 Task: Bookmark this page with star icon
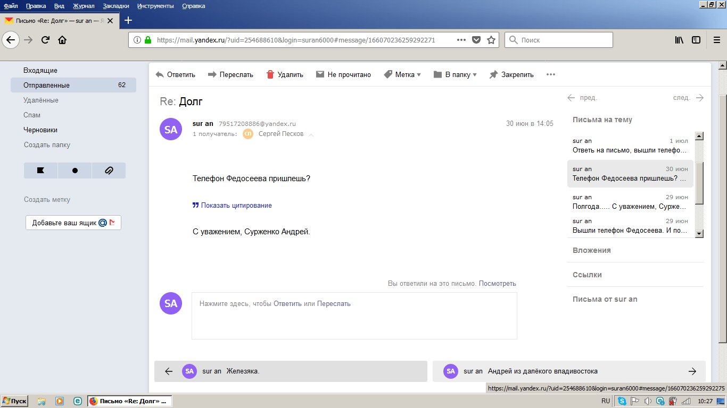point(491,40)
